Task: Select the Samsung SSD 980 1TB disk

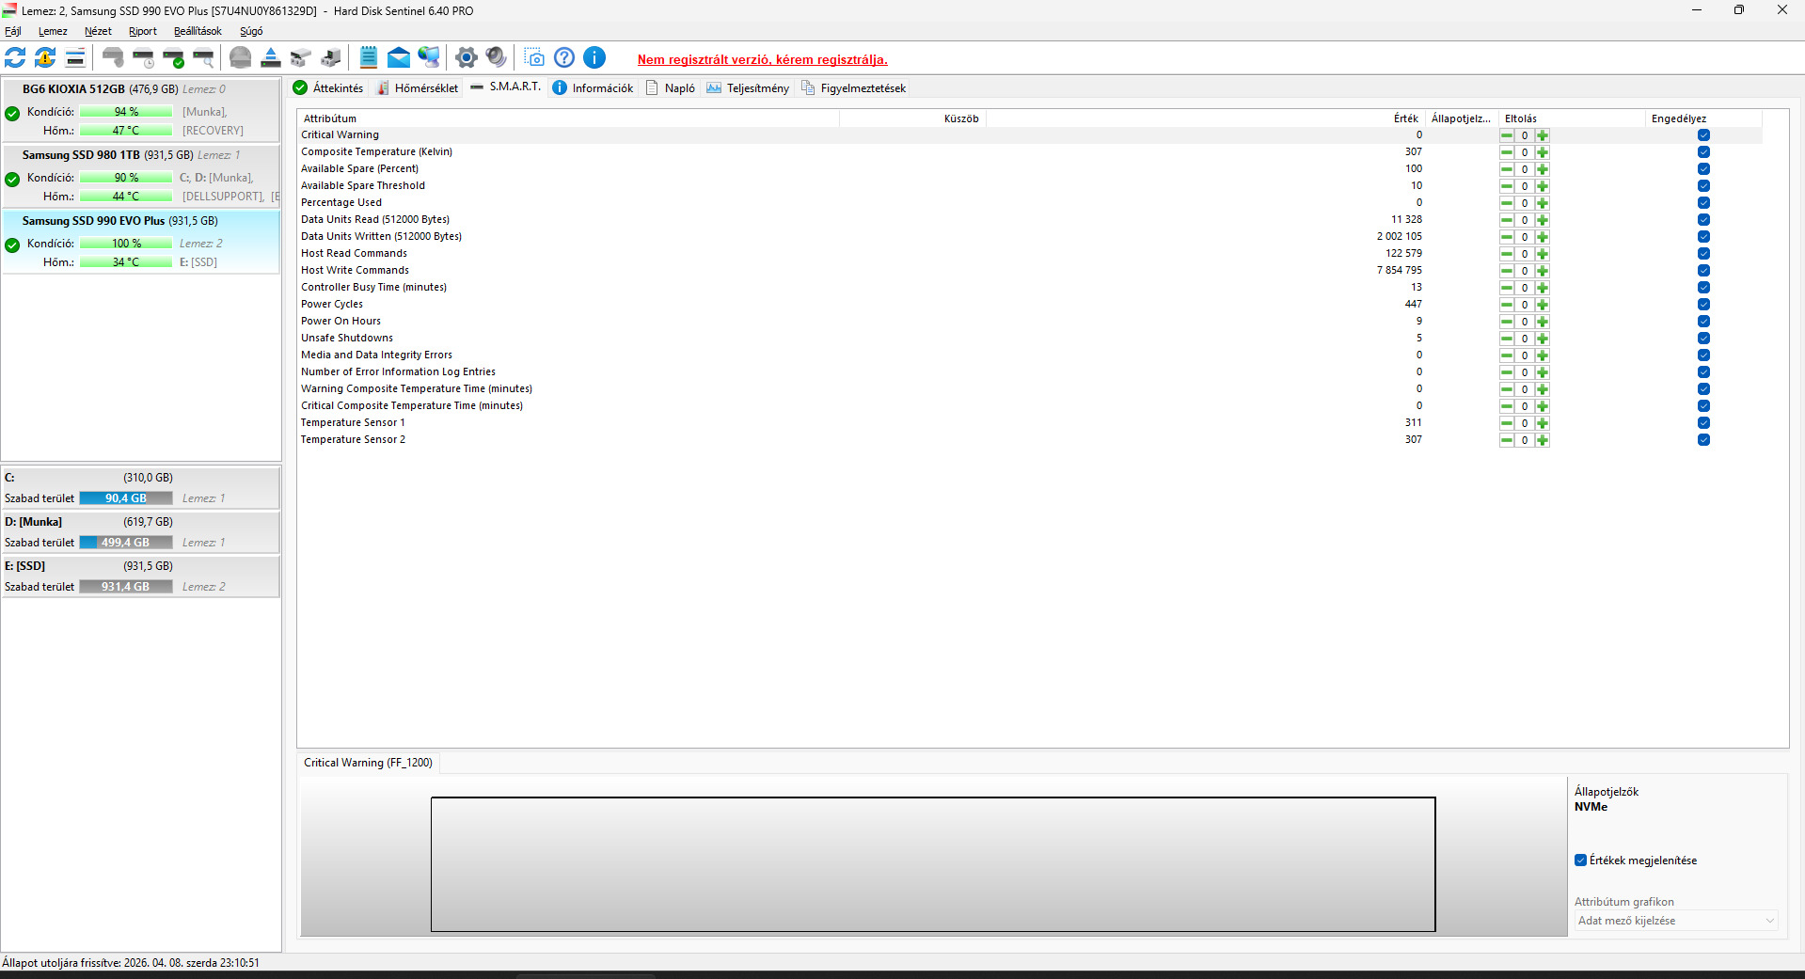Action: (141, 176)
